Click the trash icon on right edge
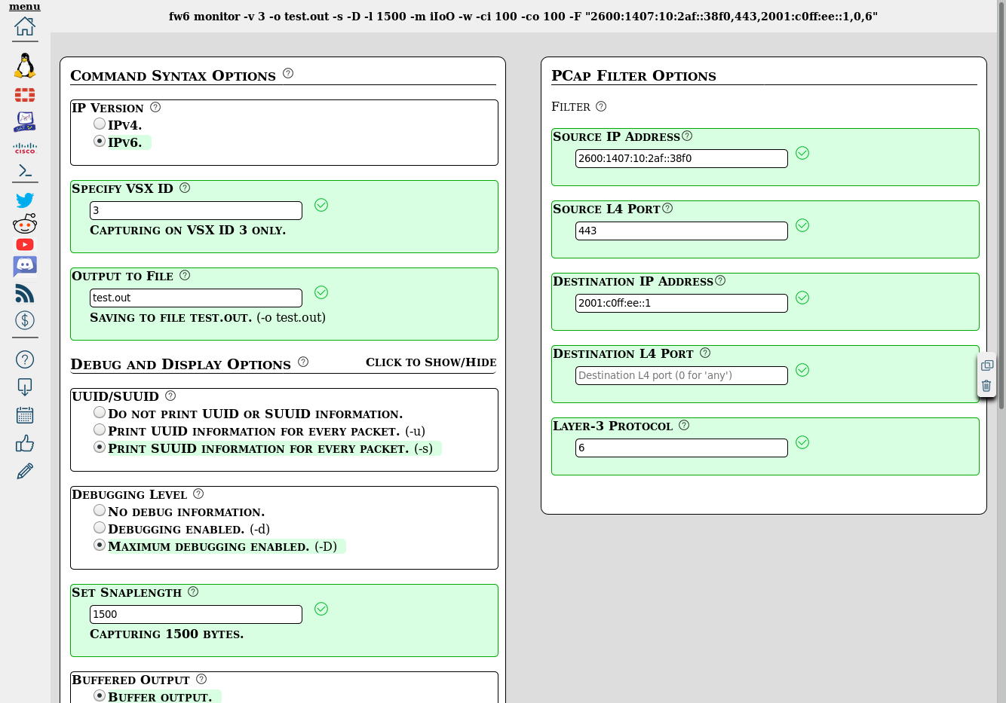Viewport: 1006px width, 703px height. coord(986,386)
